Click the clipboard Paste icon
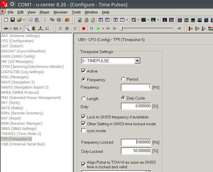 point(59,20)
